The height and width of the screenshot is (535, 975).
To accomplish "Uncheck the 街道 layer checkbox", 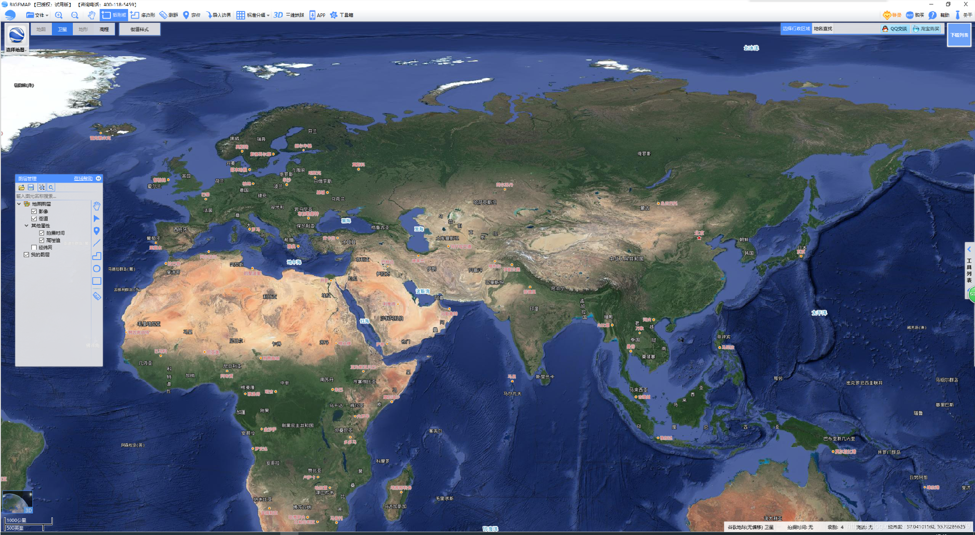I will (x=34, y=219).
